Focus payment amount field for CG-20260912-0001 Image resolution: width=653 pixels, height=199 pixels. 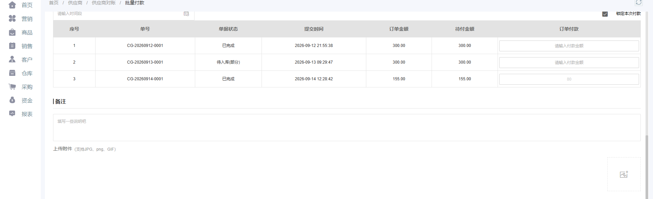[569, 46]
